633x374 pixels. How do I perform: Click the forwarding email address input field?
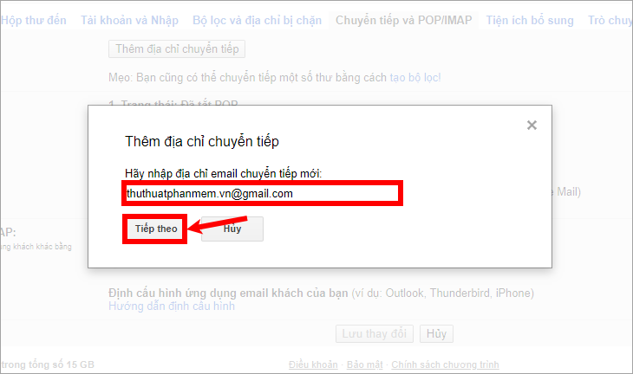262,193
